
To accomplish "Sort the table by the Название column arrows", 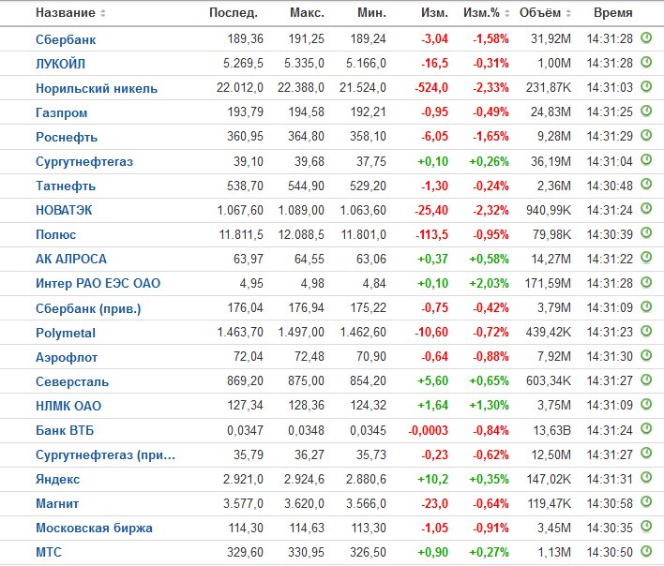I will click(102, 13).
